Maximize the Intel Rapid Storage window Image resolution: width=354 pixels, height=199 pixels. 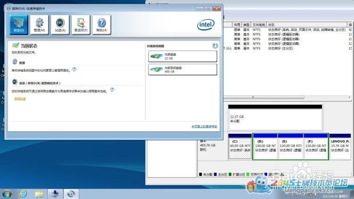tap(208, 9)
